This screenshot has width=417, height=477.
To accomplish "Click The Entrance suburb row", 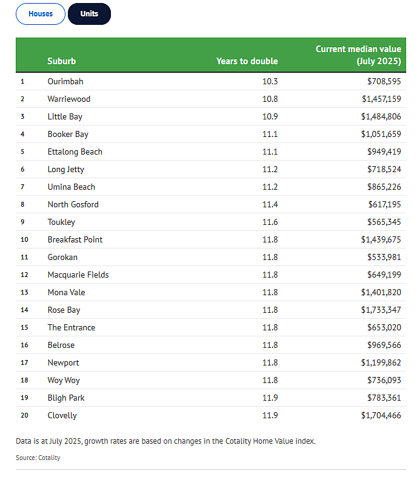I will 211,328.
